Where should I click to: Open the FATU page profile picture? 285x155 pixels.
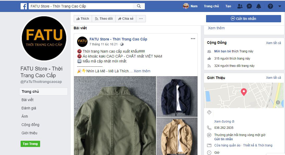(44, 38)
